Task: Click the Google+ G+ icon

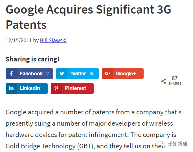Action: (108, 74)
